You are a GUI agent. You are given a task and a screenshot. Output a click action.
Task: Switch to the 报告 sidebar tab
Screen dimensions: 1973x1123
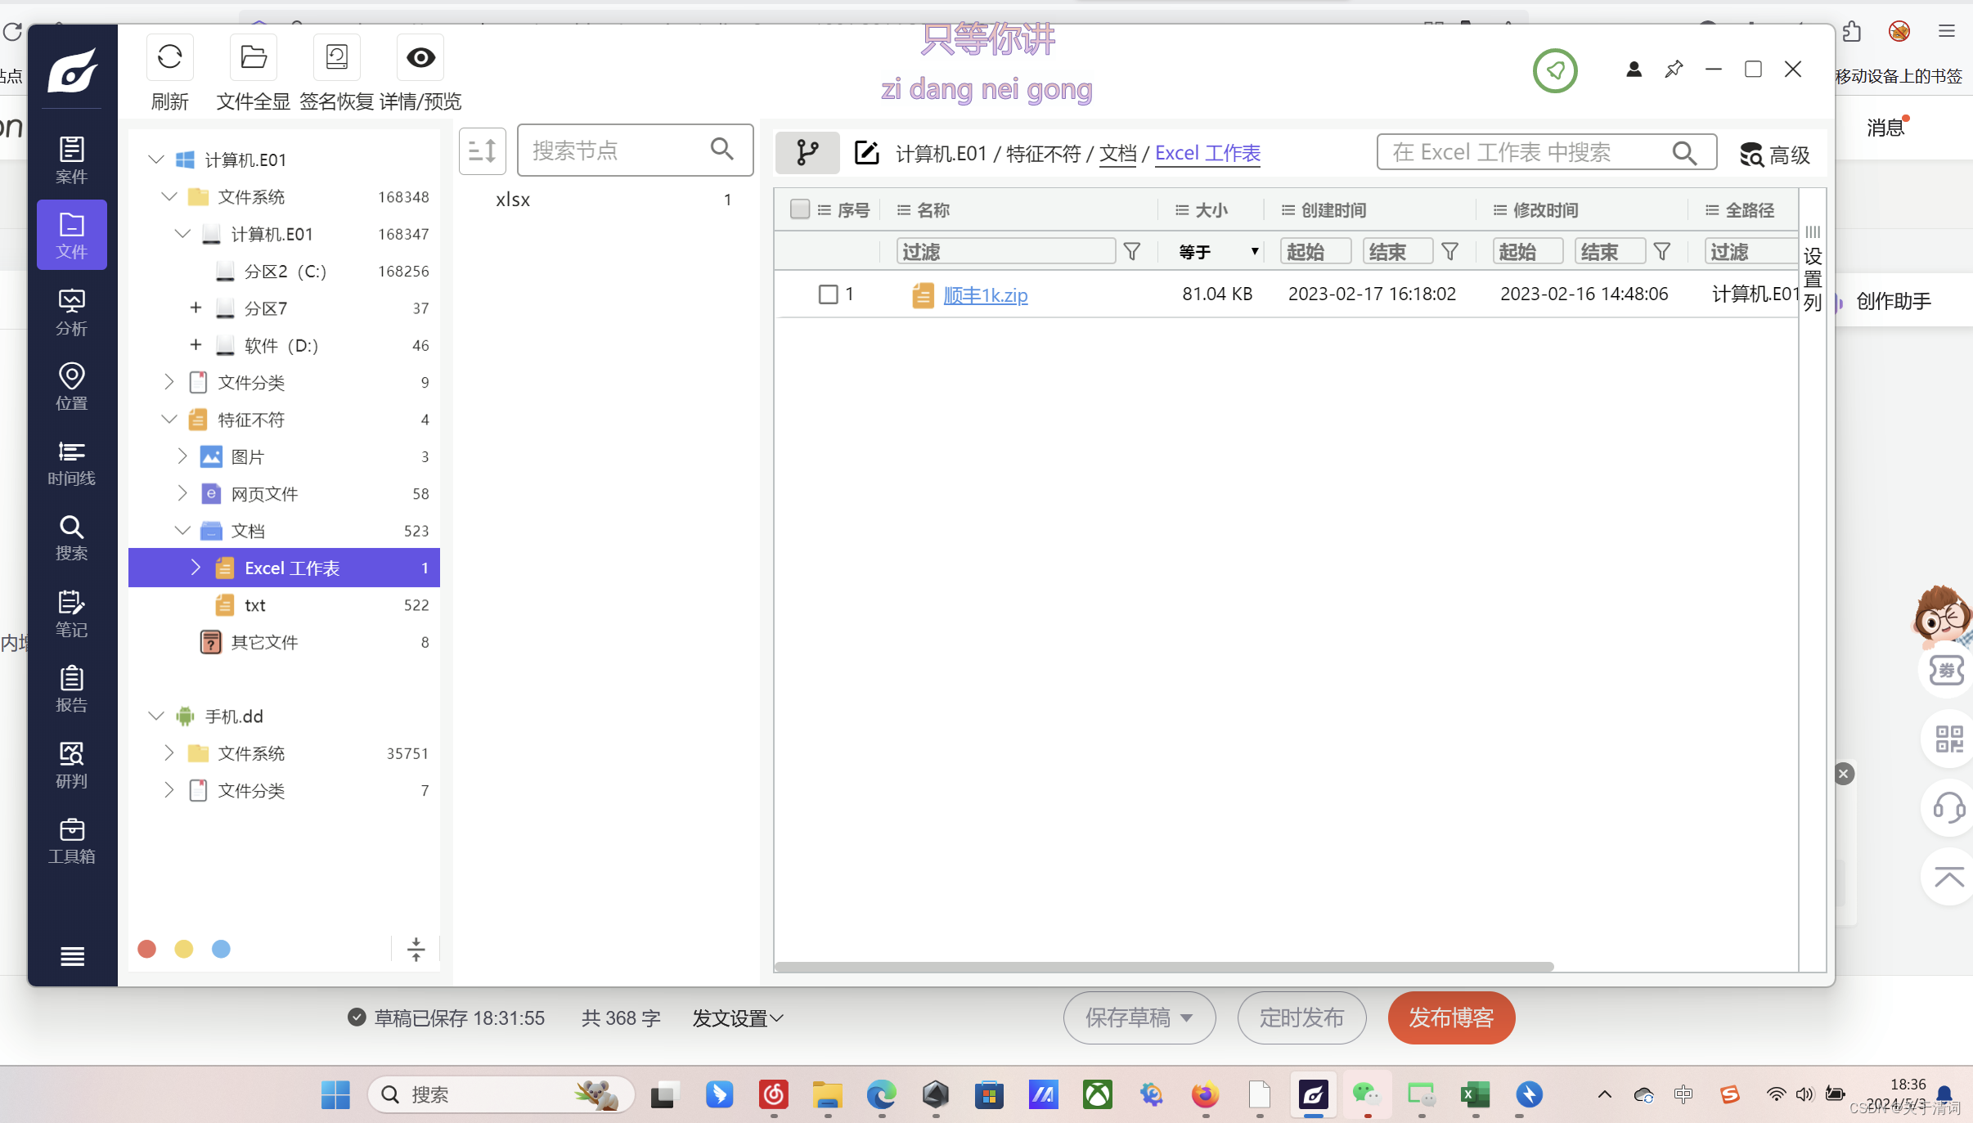[71, 689]
